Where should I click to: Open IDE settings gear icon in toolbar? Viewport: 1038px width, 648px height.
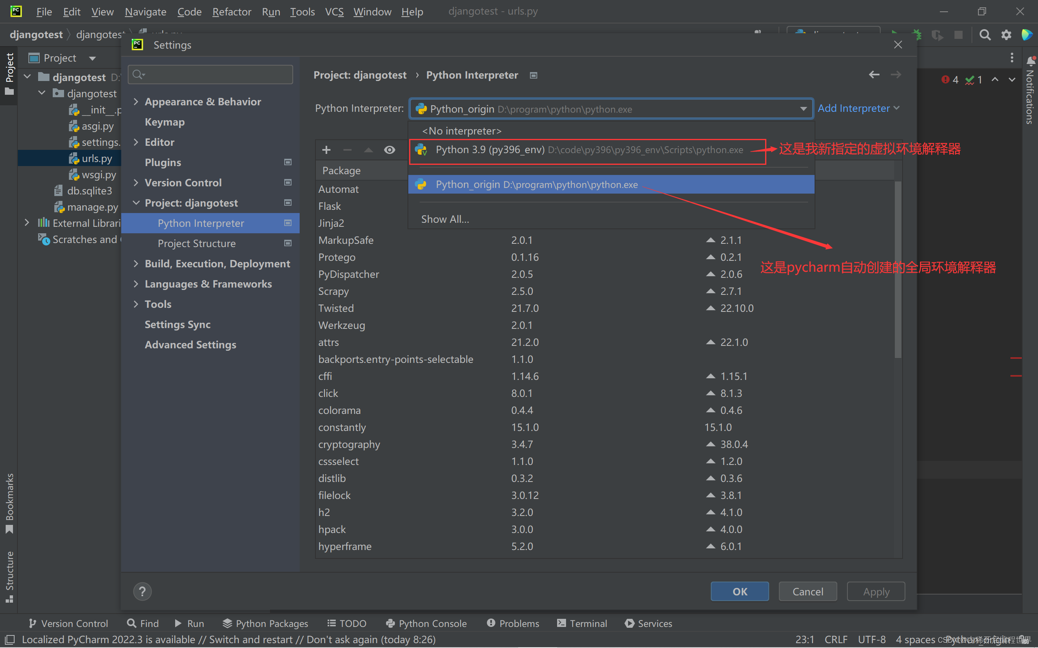tap(1006, 35)
